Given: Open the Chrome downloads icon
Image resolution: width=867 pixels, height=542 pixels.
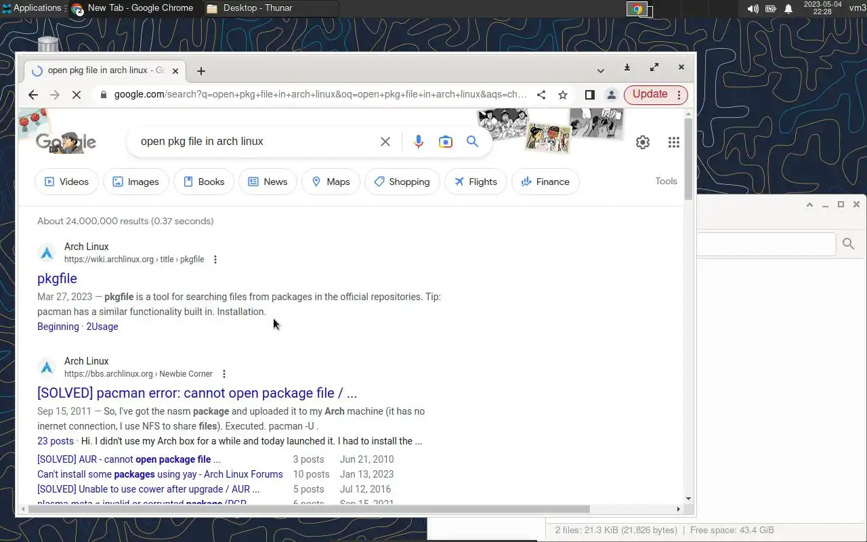Looking at the screenshot, I should [627, 67].
